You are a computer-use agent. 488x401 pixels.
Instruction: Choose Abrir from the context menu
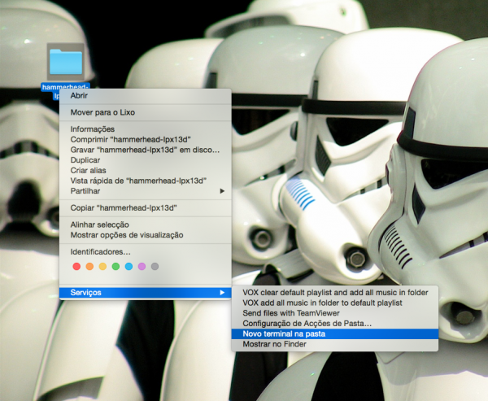click(146, 96)
